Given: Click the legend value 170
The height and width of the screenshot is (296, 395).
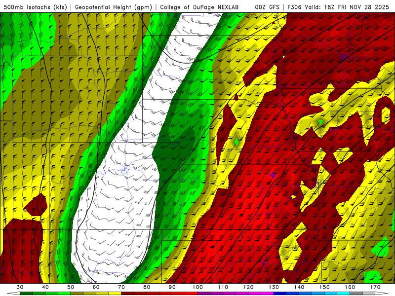Looking at the screenshot, I should pos(375,287).
